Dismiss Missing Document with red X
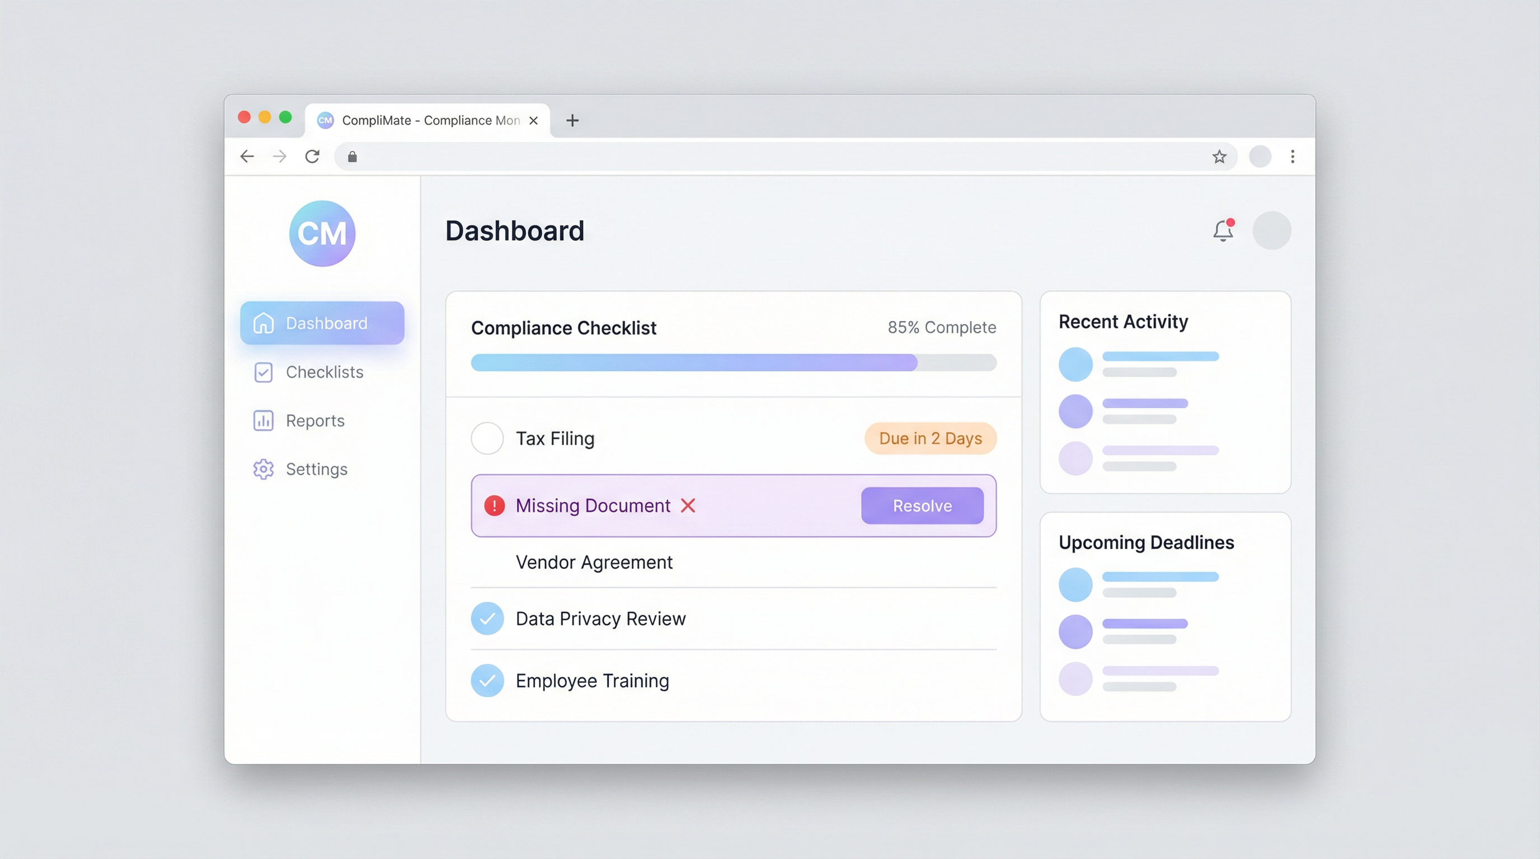The image size is (1540, 859). (688, 506)
